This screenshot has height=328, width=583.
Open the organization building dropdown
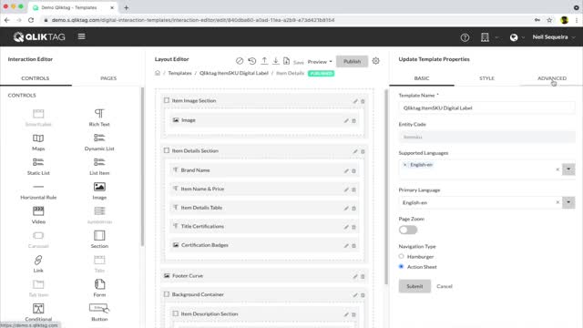point(489,37)
